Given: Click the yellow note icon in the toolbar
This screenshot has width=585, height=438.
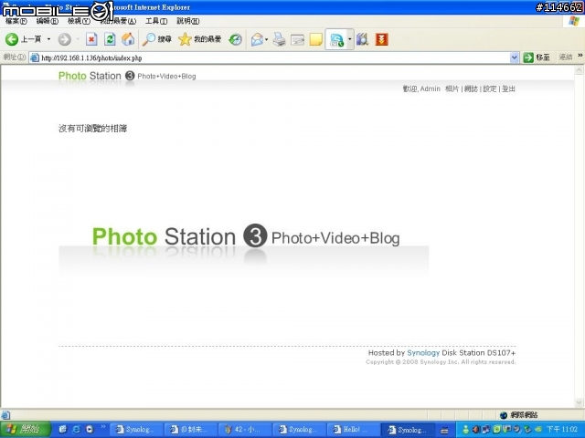Looking at the screenshot, I should (x=315, y=39).
